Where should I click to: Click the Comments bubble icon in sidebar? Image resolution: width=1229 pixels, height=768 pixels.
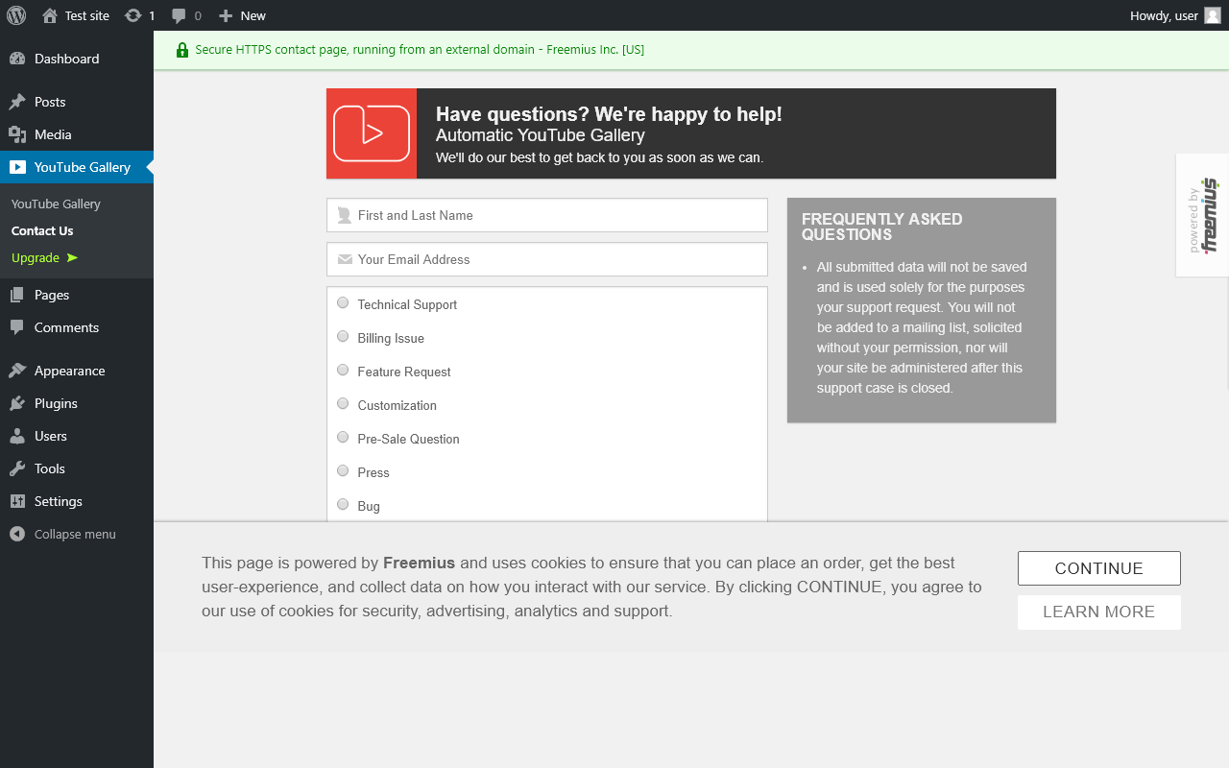click(x=17, y=327)
